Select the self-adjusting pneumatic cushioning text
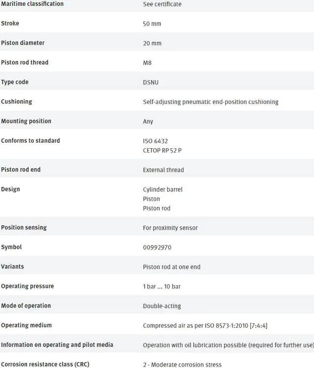Screen dimensions: 314x368 tap(210, 102)
